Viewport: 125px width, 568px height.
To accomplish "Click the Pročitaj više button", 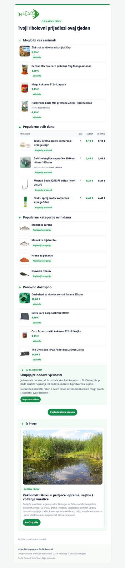I will click(x=32, y=522).
